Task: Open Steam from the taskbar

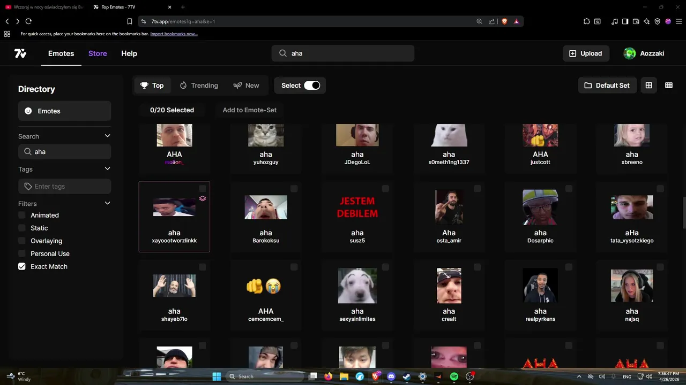Action: click(x=407, y=376)
